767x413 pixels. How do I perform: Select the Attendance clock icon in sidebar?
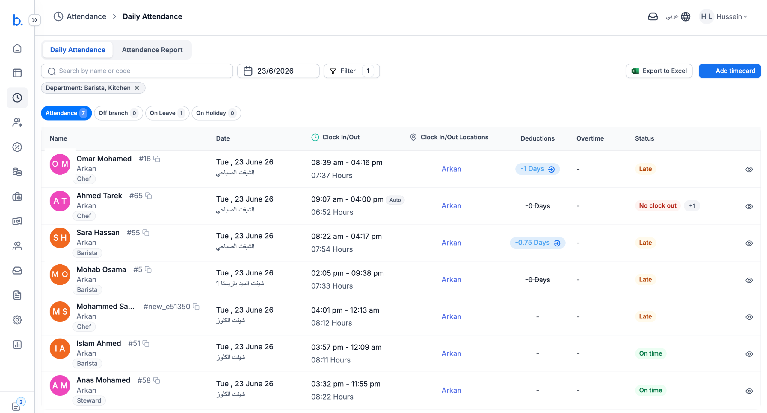pos(17,98)
